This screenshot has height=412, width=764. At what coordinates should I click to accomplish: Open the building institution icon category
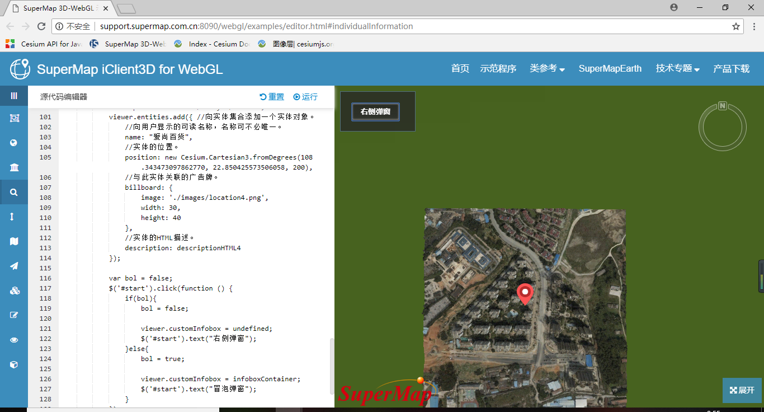(14, 167)
